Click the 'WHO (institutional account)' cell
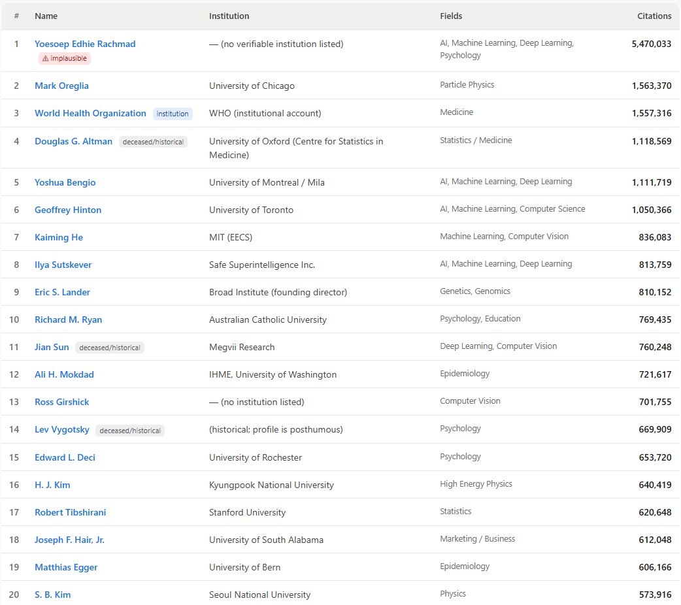Viewport: 681px width, 605px height. point(265,113)
